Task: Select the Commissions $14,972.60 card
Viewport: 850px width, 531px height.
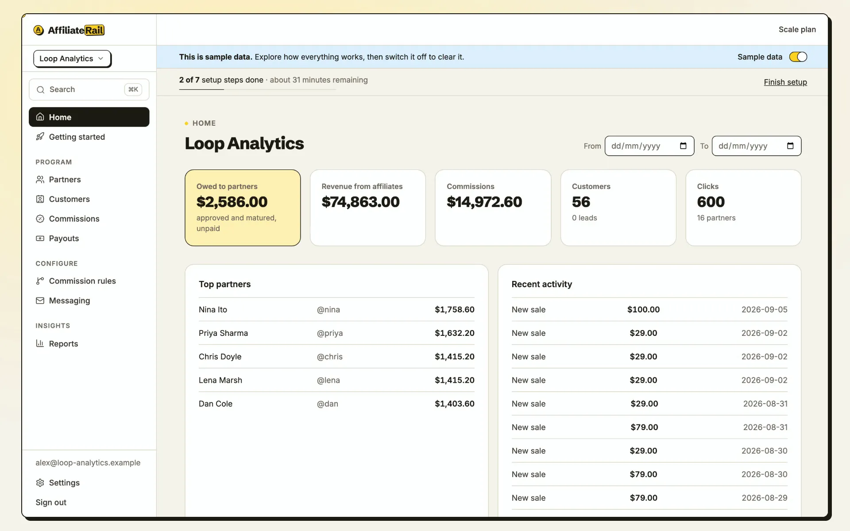Action: pos(493,208)
